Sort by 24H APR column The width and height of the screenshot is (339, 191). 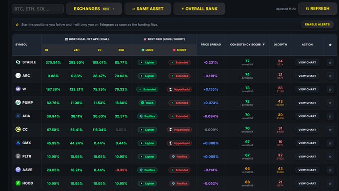77,50
